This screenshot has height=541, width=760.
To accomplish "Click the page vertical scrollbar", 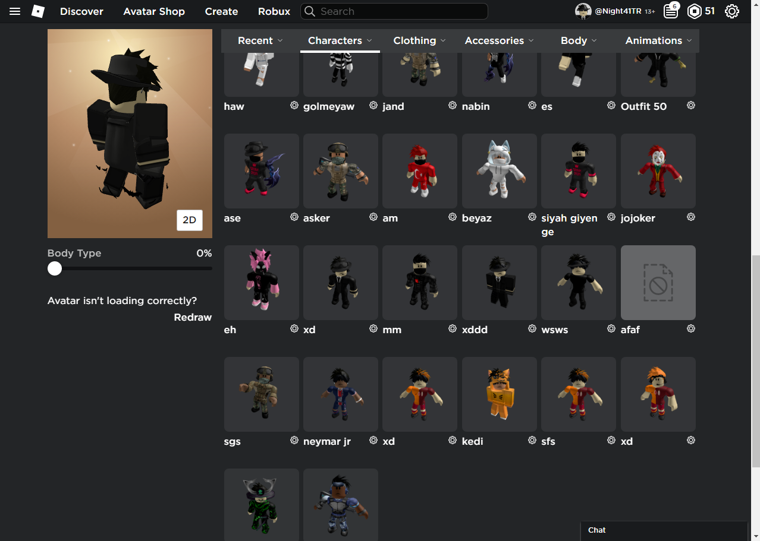I will coord(755,361).
